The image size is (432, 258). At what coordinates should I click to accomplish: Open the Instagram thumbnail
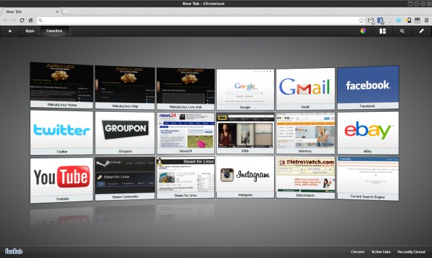click(x=245, y=177)
